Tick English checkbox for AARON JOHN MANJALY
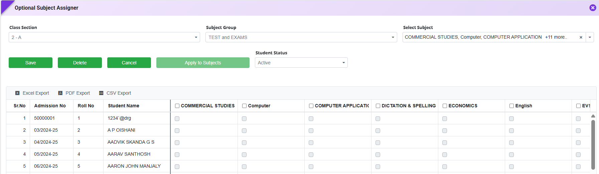Viewport: 599px width, 174px height. (511, 167)
